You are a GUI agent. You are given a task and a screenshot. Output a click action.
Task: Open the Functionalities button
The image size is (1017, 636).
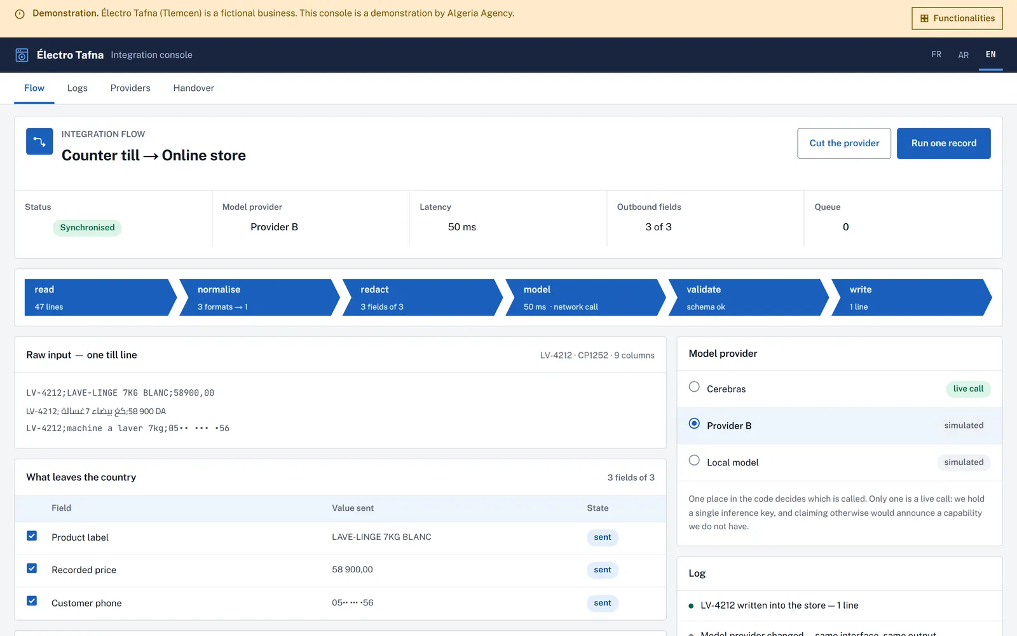tap(957, 18)
